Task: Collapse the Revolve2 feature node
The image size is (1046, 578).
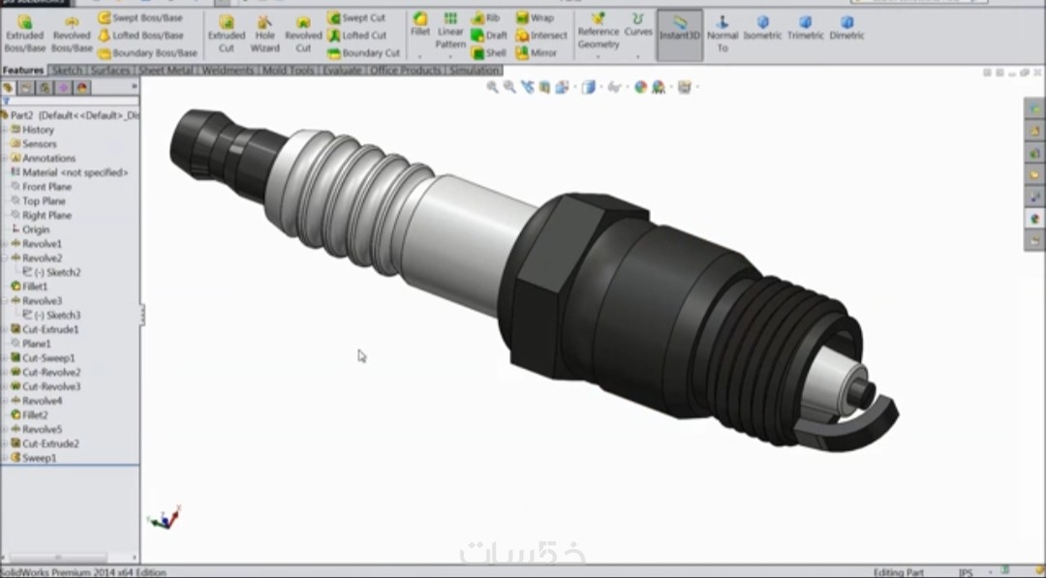Action: (x=5, y=258)
